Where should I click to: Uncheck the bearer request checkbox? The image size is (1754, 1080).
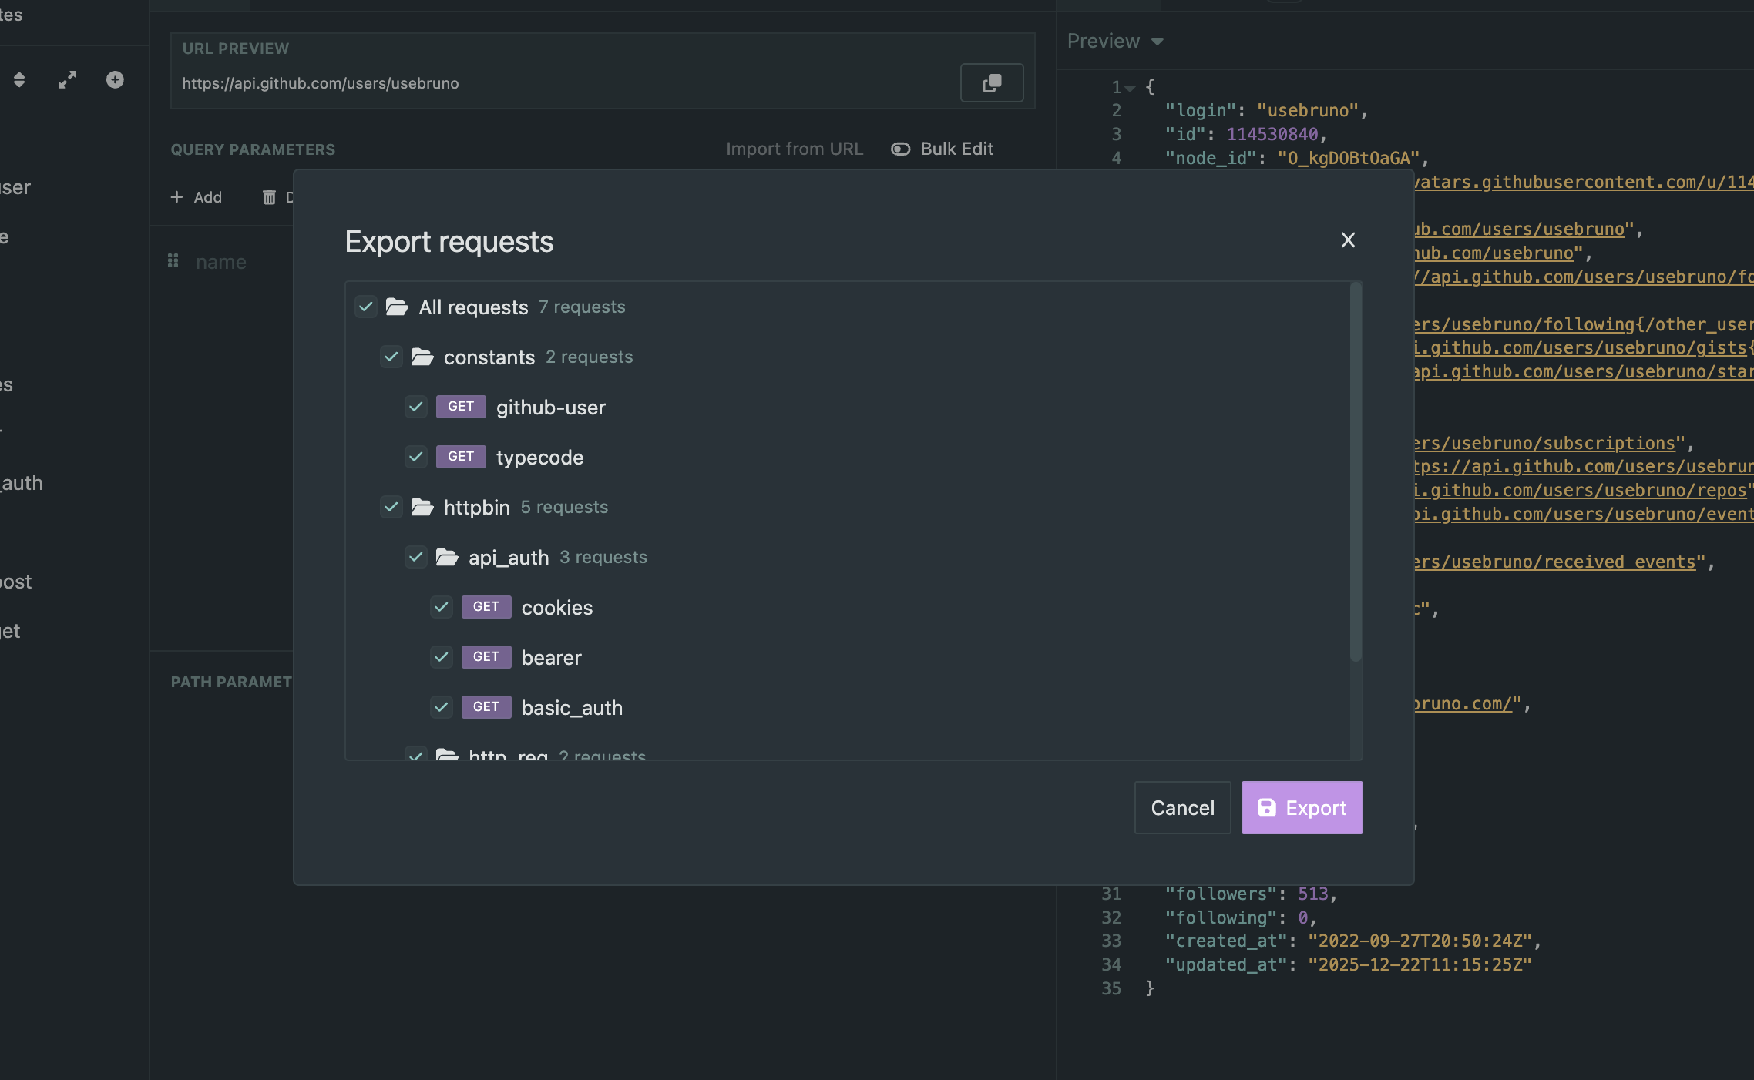(x=442, y=657)
